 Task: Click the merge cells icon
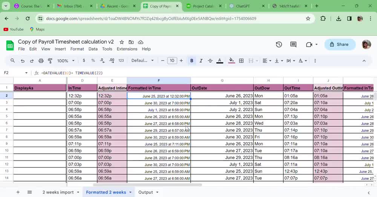click(251, 61)
